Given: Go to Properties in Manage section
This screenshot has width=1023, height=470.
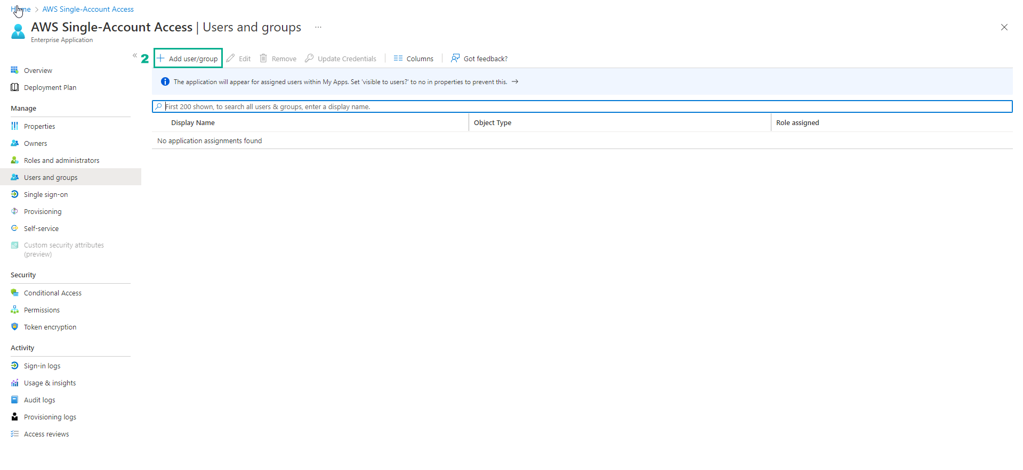Looking at the screenshot, I should click(39, 126).
